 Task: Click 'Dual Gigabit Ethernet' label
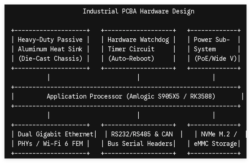[56, 134]
